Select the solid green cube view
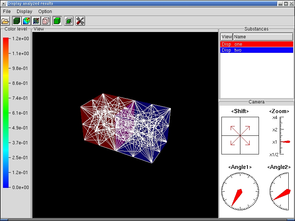 click(57, 21)
